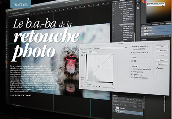Load channel as selection dotted circle icon
This screenshot has width=172, height=119.
[161, 36]
